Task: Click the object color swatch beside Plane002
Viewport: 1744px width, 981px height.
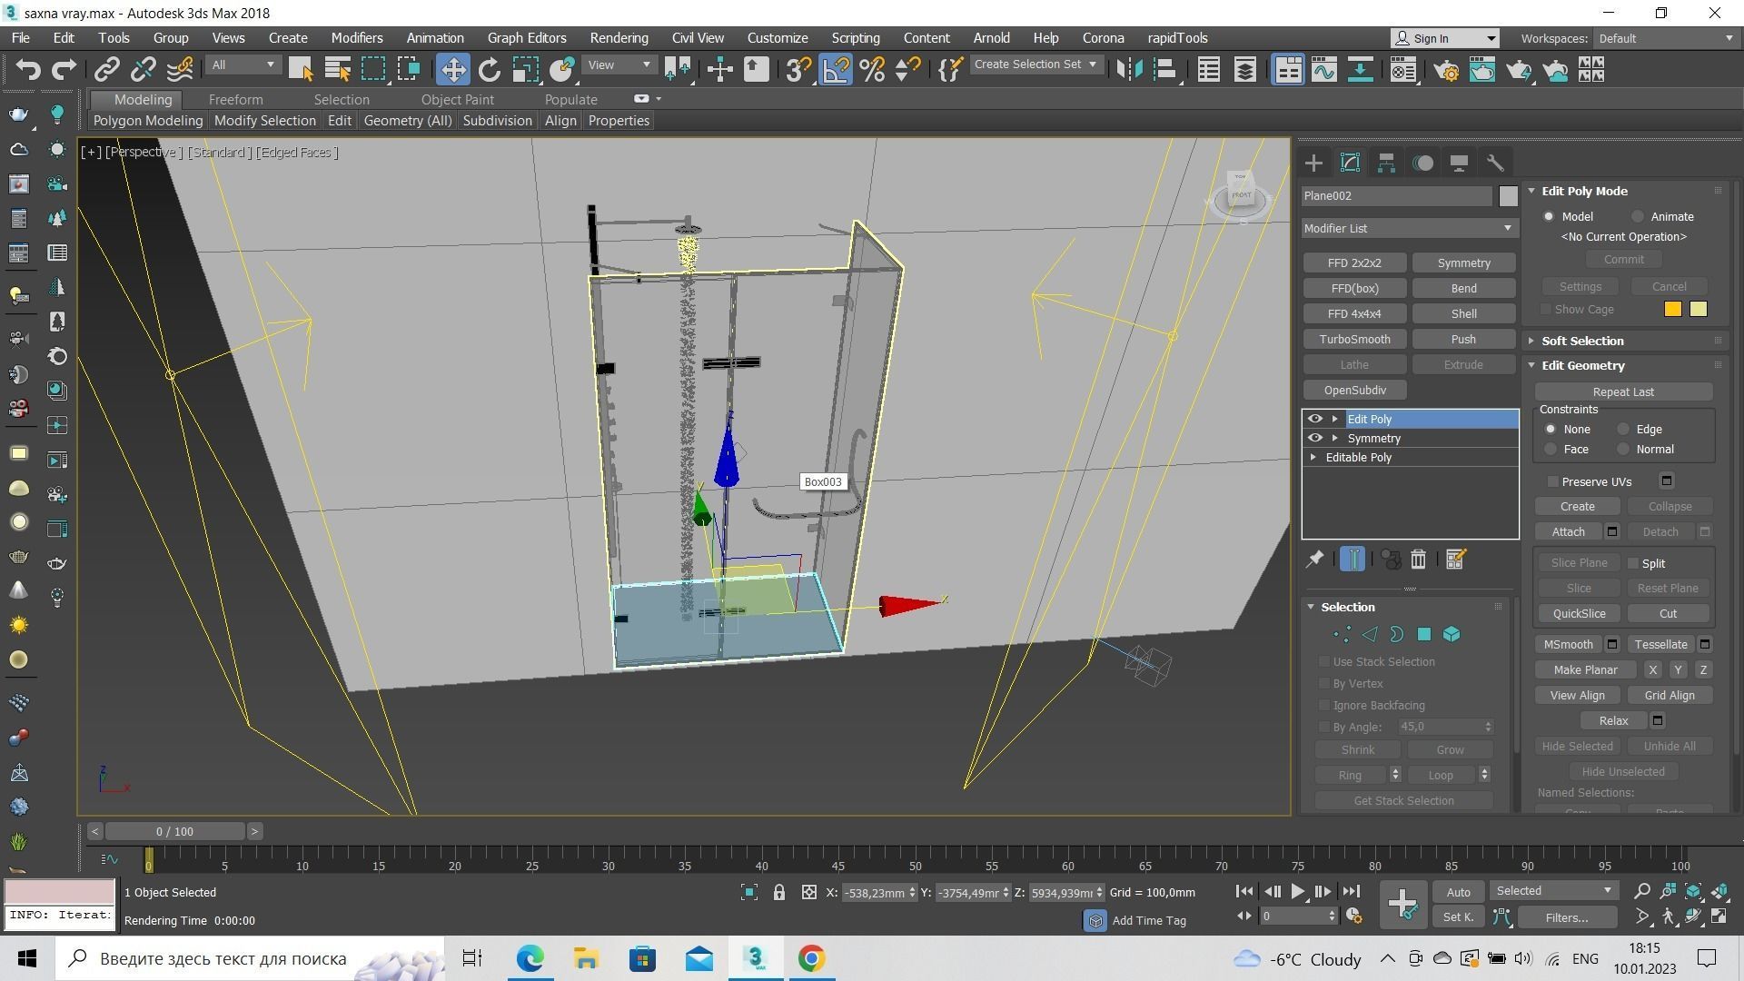Action: [x=1508, y=195]
